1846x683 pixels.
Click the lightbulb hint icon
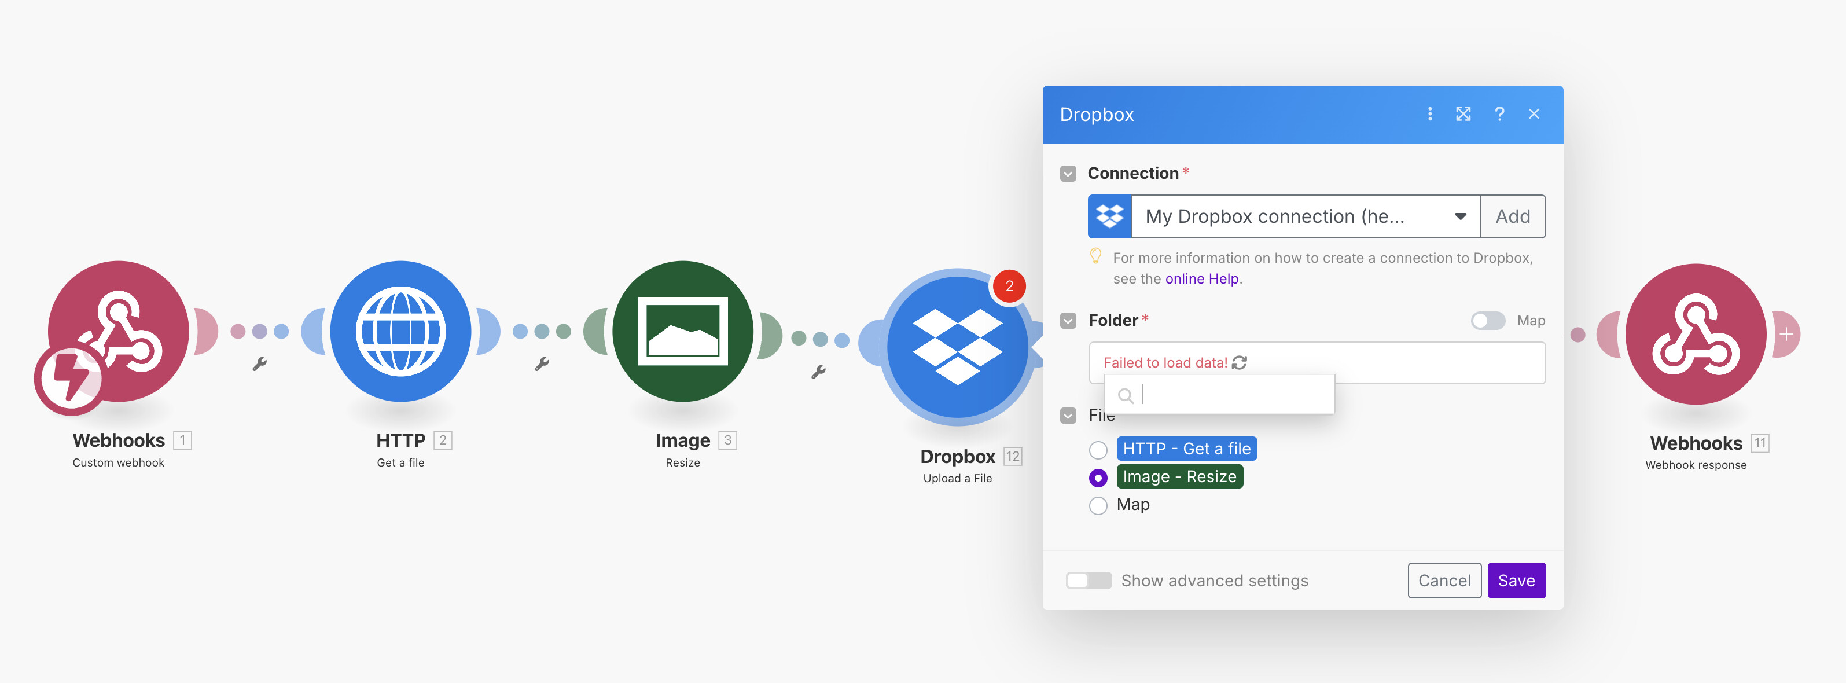pos(1095,255)
